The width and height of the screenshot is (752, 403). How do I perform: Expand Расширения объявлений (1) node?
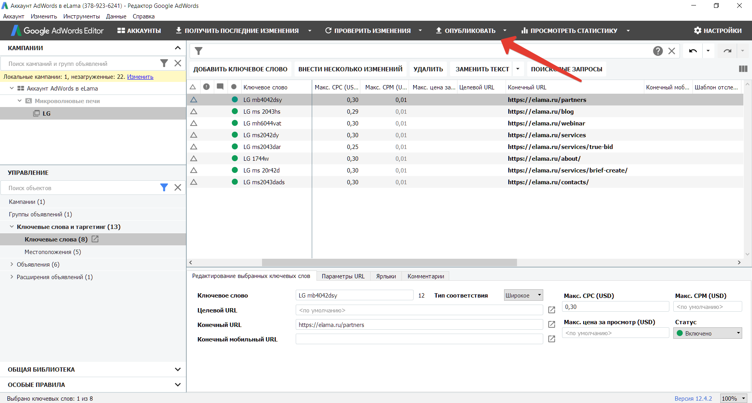coord(12,277)
